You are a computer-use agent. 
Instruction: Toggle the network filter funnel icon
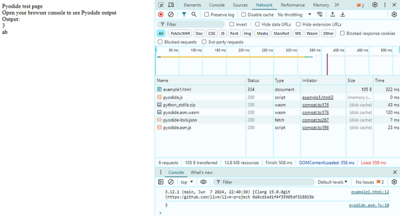click(x=184, y=15)
